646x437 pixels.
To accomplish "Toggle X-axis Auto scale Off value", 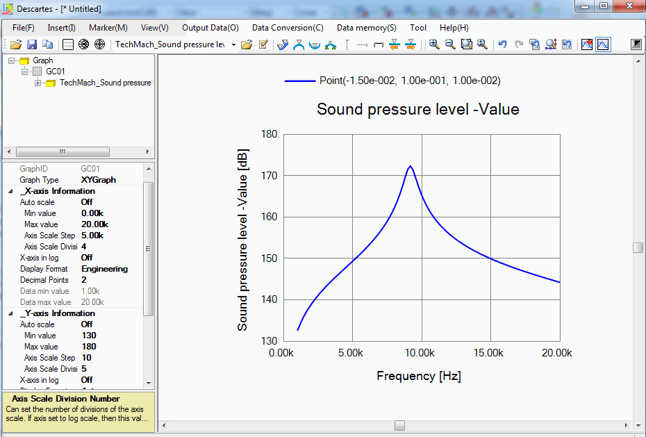I will click(x=87, y=202).
